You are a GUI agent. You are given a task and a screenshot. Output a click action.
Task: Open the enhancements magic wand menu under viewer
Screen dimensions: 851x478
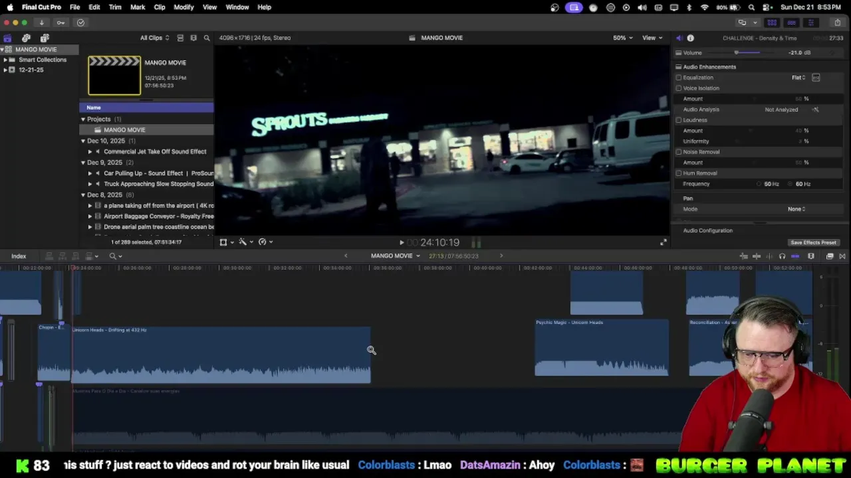(x=245, y=242)
